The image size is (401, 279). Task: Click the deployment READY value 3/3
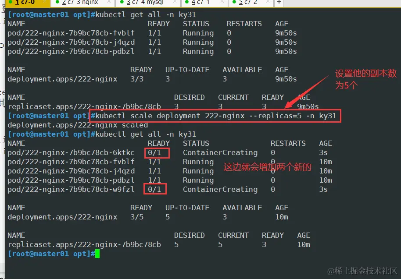pos(137,79)
